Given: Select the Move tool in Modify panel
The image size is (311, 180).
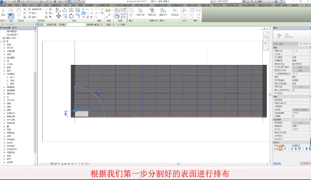Looking at the screenshot, I should (58, 16).
